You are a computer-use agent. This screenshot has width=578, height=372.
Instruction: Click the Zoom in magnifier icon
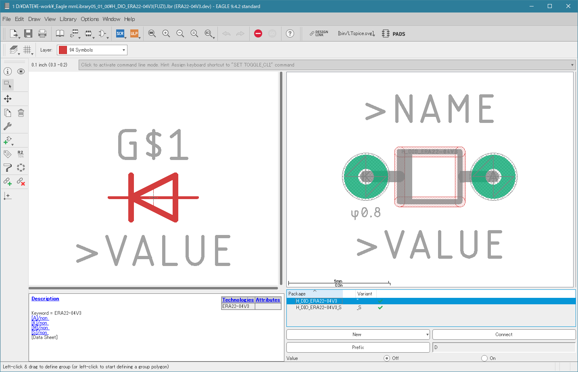[166, 33]
